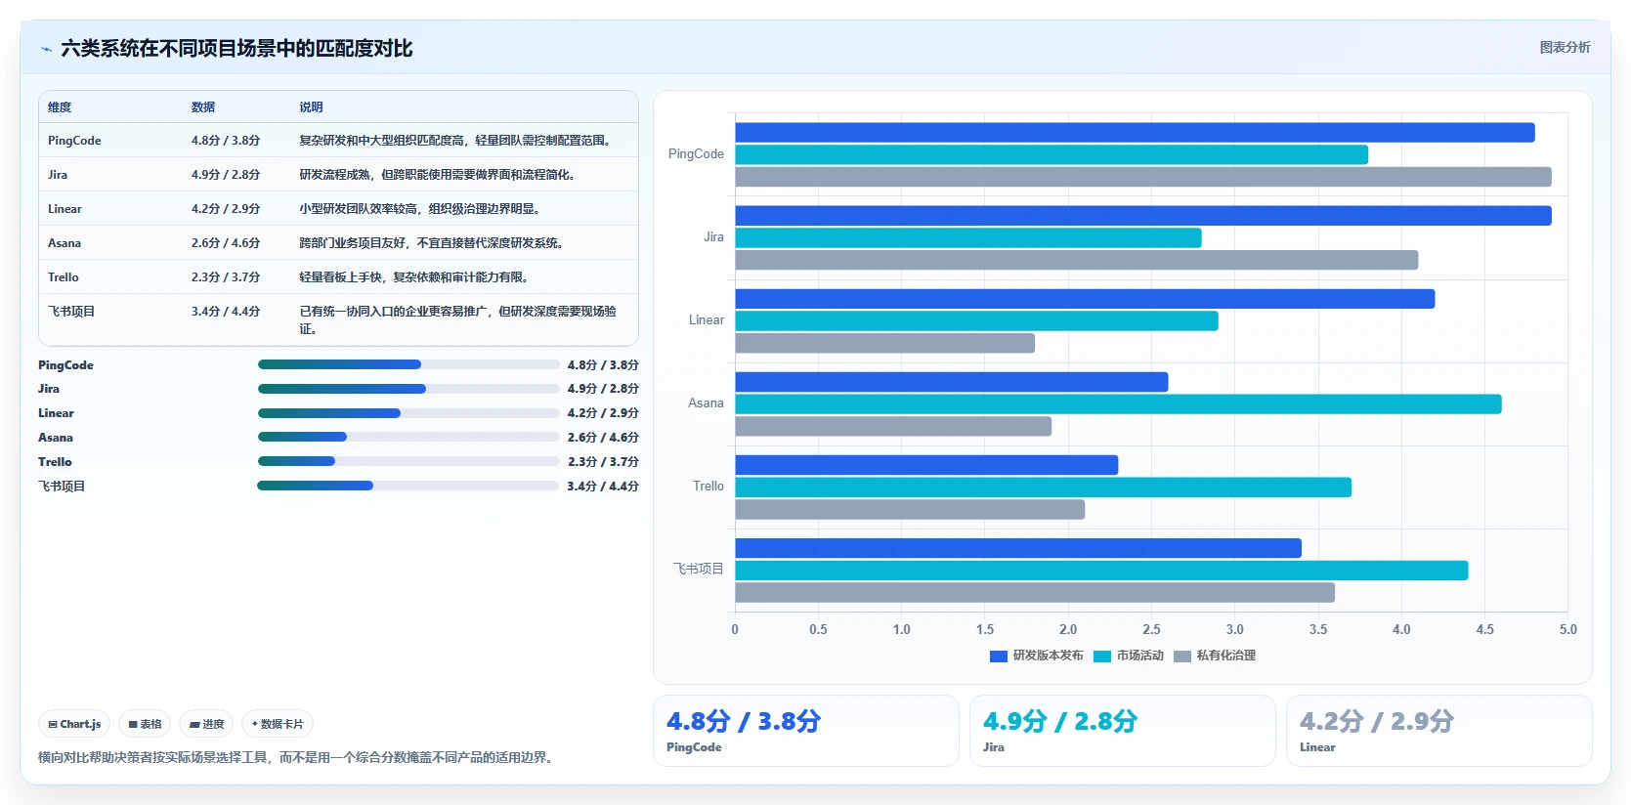Image resolution: width=1631 pixels, height=805 pixels.
Task: Click PingCode's gray 私有化治理 chart bar
Action: 1143,177
